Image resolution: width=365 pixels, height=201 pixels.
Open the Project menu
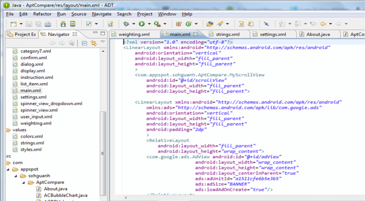pos(144,14)
